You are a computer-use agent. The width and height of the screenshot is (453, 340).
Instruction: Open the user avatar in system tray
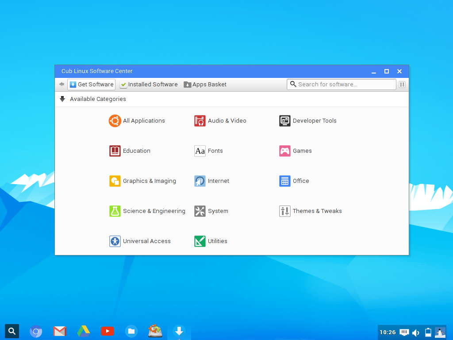pyautogui.click(x=440, y=332)
